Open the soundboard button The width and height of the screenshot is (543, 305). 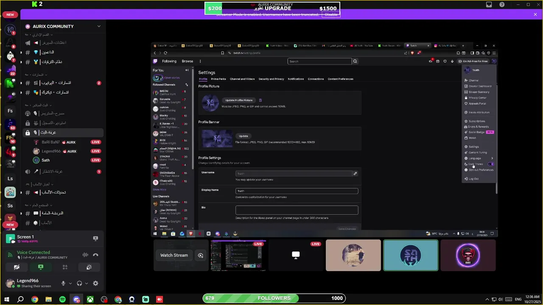coord(89,267)
